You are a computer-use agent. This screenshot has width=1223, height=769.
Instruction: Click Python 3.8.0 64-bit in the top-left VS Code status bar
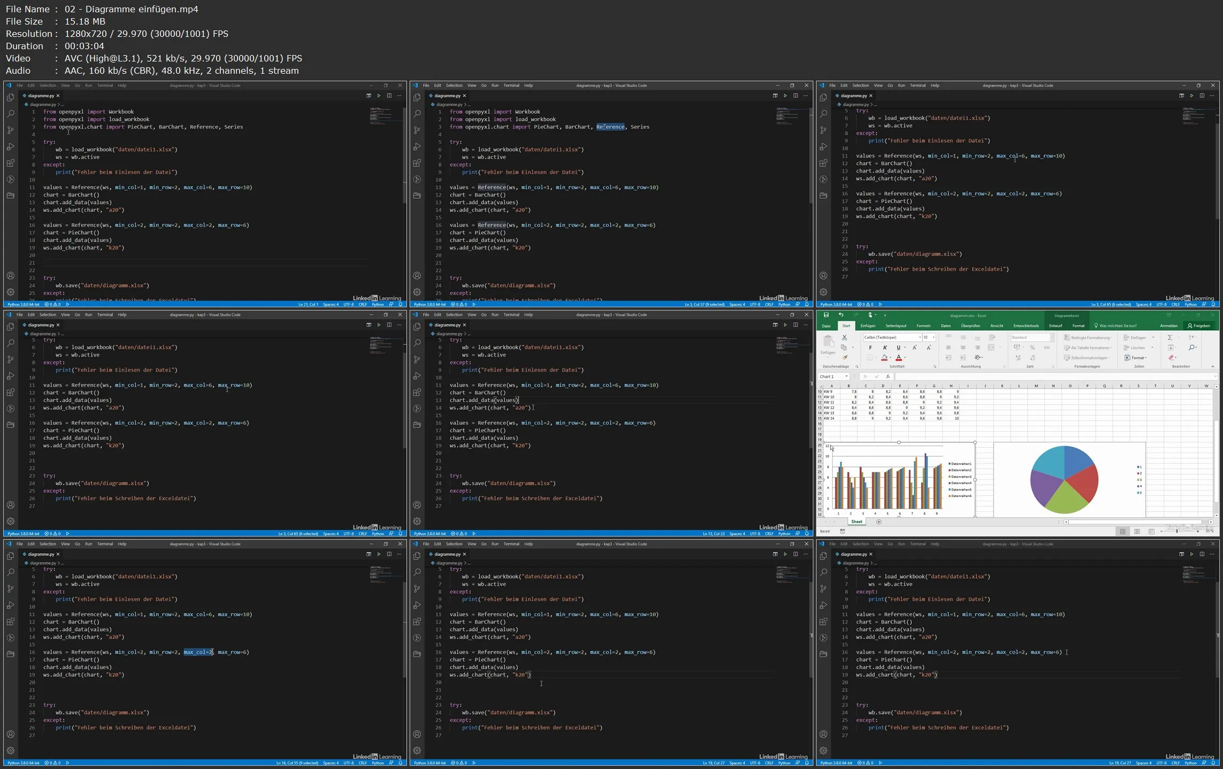(x=24, y=305)
